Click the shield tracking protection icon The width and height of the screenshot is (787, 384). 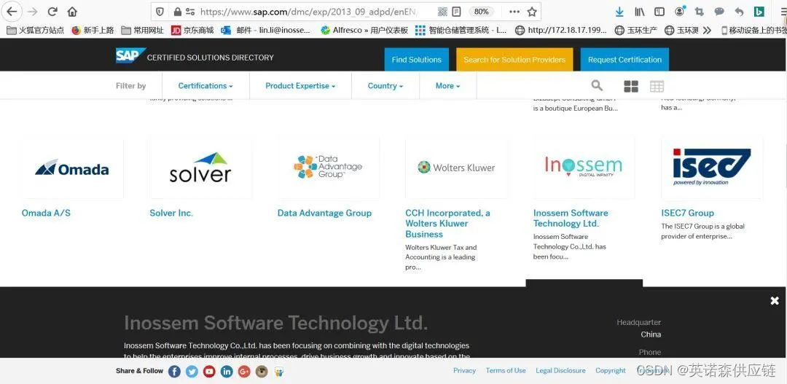[x=160, y=12]
